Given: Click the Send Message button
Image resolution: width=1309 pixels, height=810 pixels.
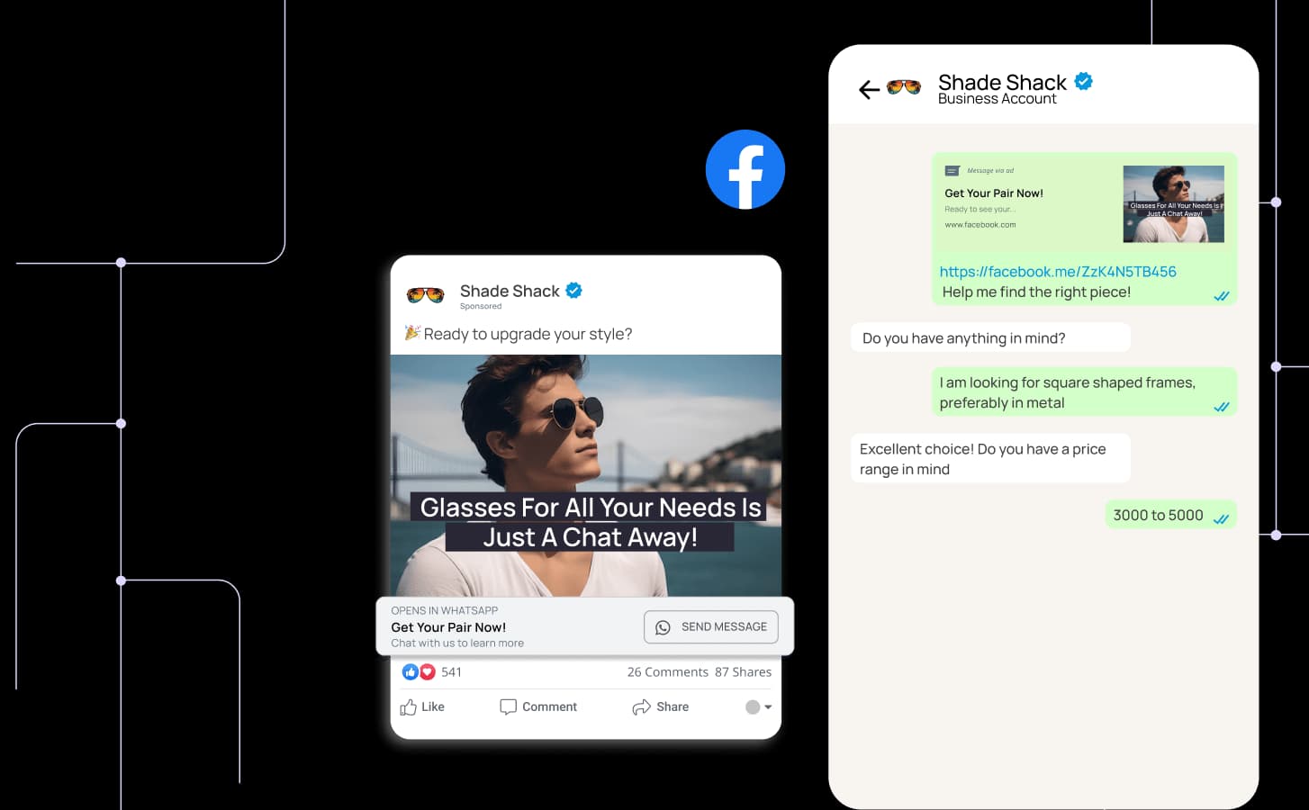Looking at the screenshot, I should click(x=710, y=626).
